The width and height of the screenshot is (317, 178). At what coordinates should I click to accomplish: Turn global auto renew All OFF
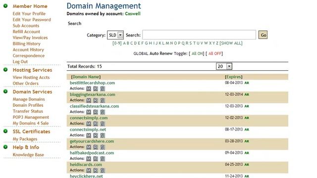pyautogui.click(x=215, y=53)
